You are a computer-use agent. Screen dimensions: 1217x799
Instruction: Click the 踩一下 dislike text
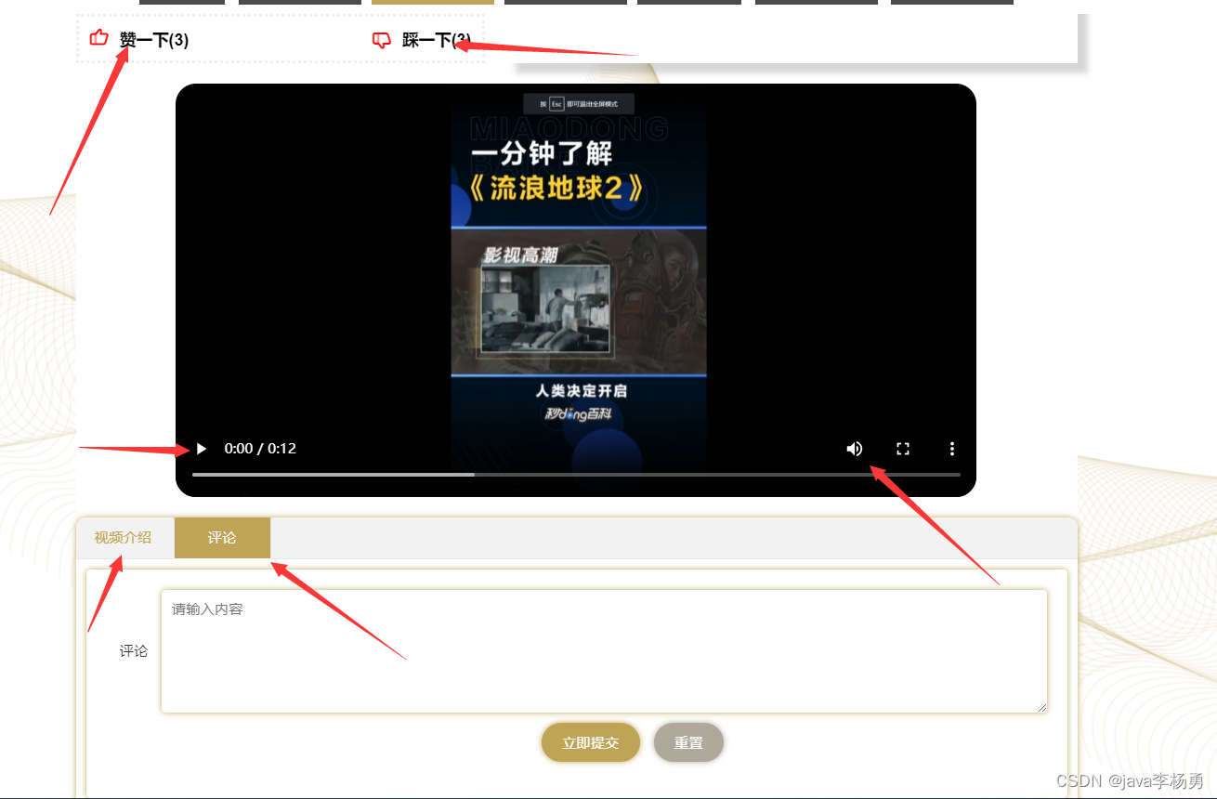tap(437, 40)
